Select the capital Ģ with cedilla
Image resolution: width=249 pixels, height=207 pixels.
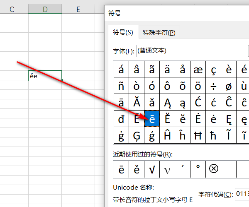pyautogui.click(x=137, y=135)
